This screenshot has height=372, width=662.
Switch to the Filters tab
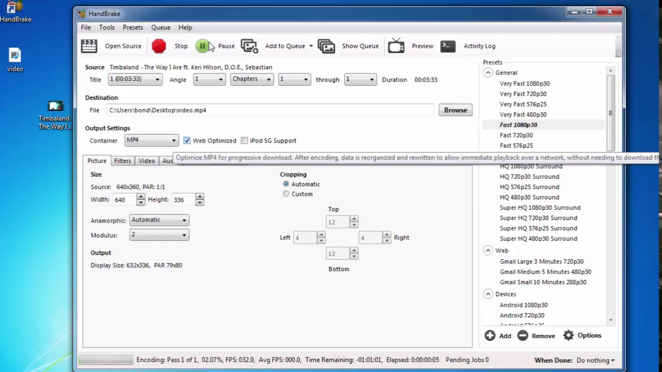pyautogui.click(x=123, y=161)
